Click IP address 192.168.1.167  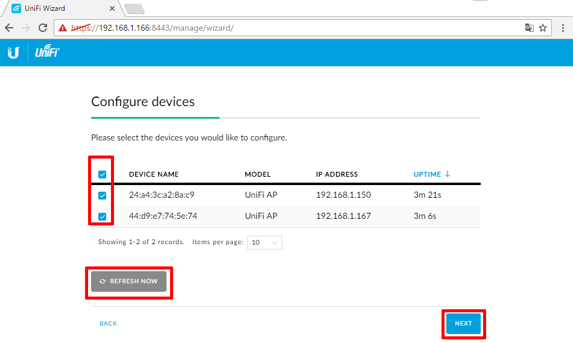pos(344,216)
